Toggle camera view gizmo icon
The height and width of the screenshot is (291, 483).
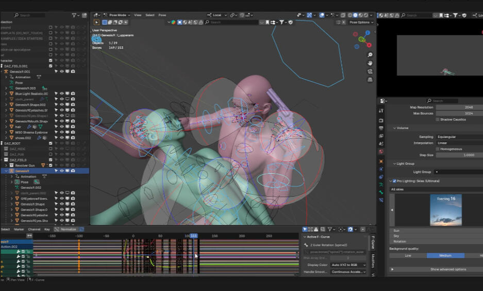coord(370,71)
